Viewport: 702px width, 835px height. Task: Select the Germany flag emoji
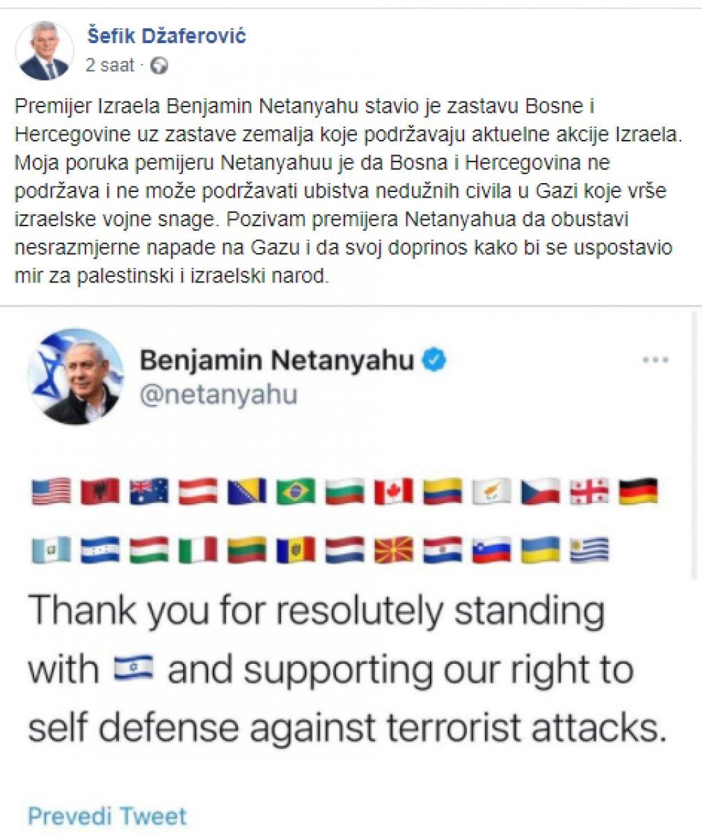coord(640,493)
